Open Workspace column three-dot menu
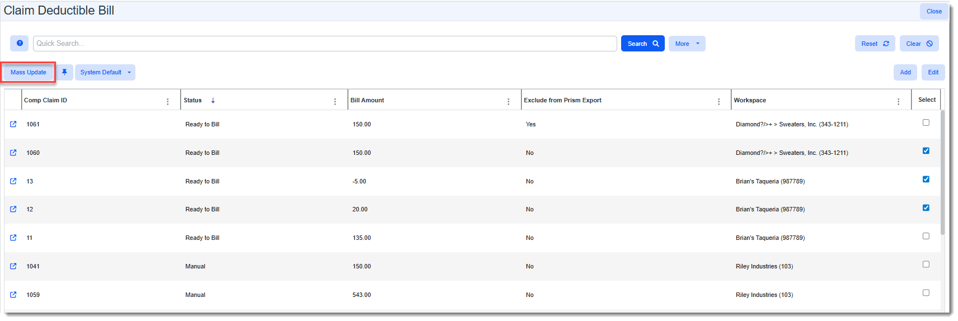 (x=898, y=101)
